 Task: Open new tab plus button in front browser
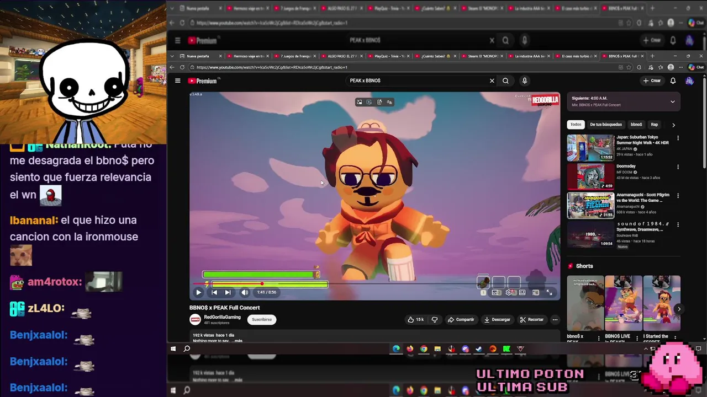click(x=652, y=56)
